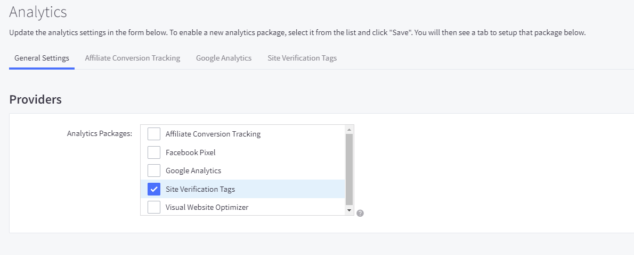Go to Site Verification Tags tab
634x255 pixels.
pyautogui.click(x=302, y=58)
